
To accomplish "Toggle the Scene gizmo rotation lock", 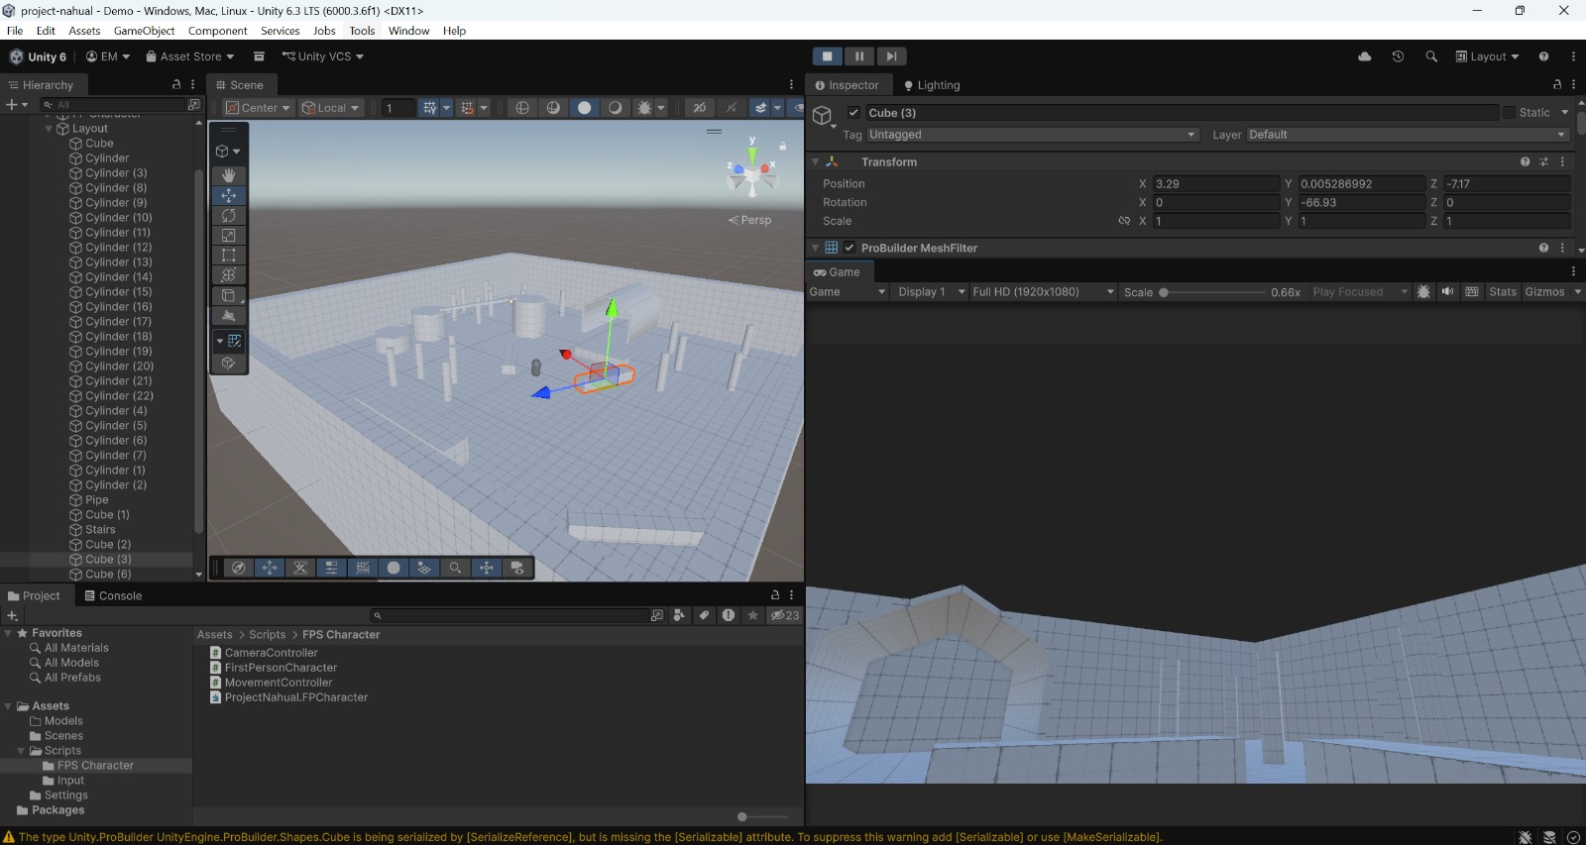I will [782, 147].
